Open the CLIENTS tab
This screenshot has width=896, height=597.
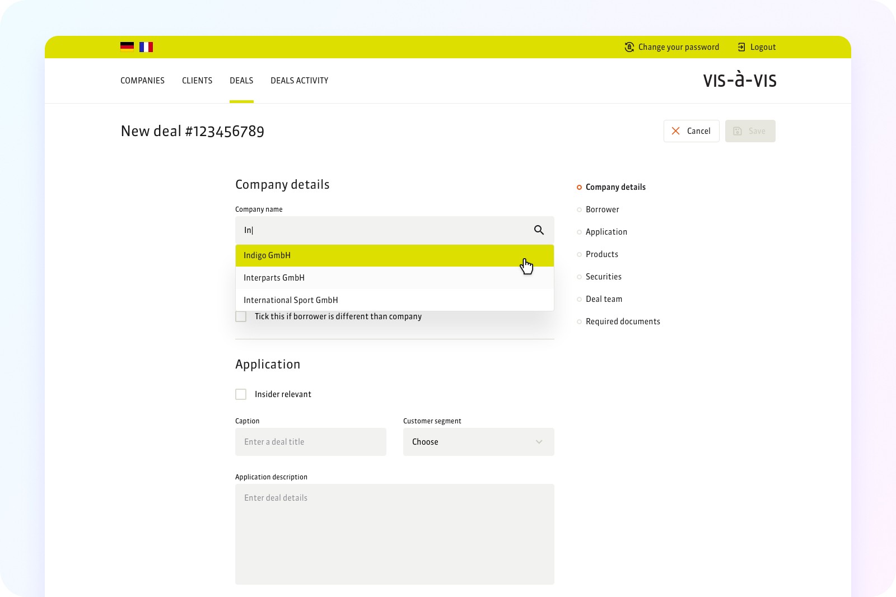tap(197, 81)
